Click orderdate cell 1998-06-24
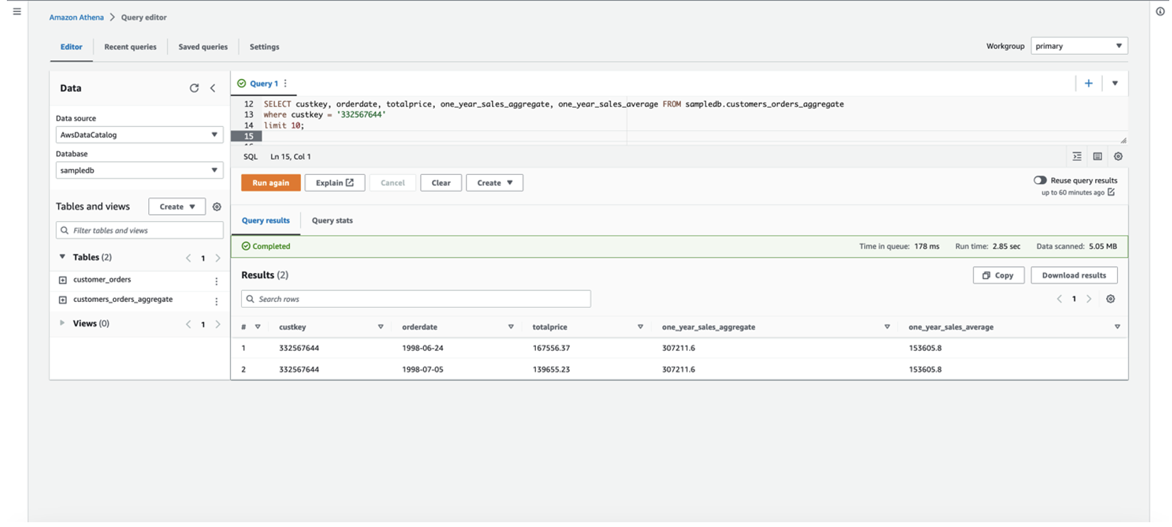The height and width of the screenshot is (527, 1172). (x=422, y=348)
